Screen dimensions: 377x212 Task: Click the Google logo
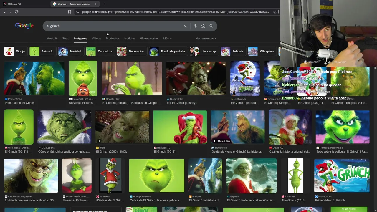pos(24,26)
